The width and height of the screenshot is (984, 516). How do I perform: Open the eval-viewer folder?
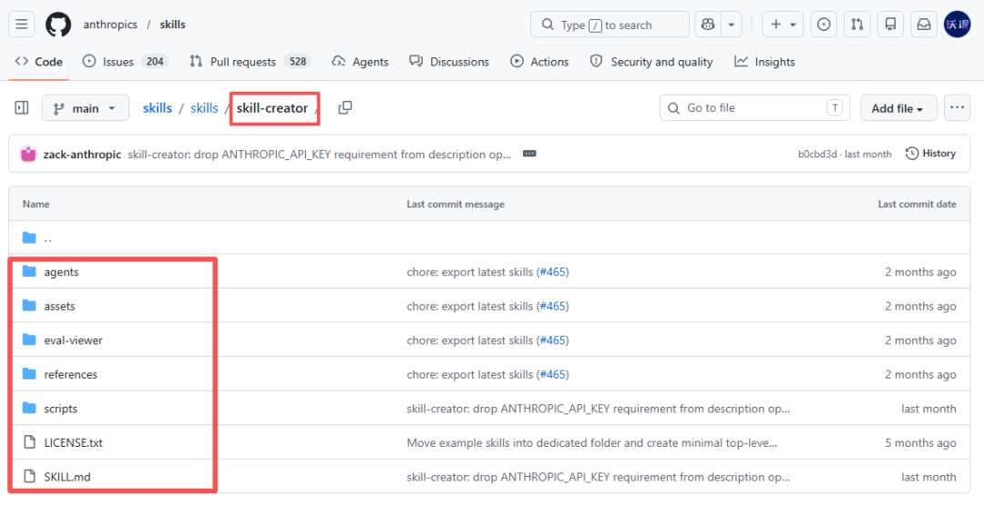[x=73, y=340]
